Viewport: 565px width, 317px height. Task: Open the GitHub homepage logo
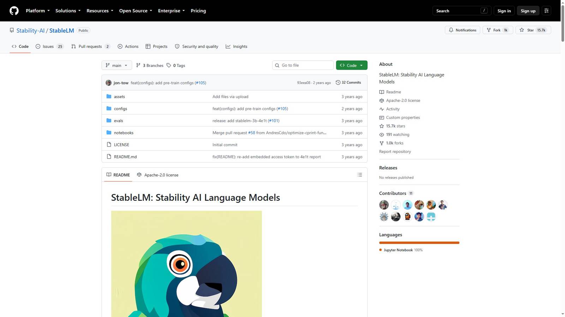coord(14,11)
